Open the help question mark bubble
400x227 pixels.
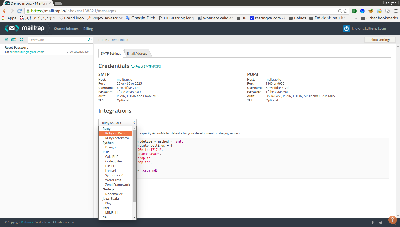392,220
